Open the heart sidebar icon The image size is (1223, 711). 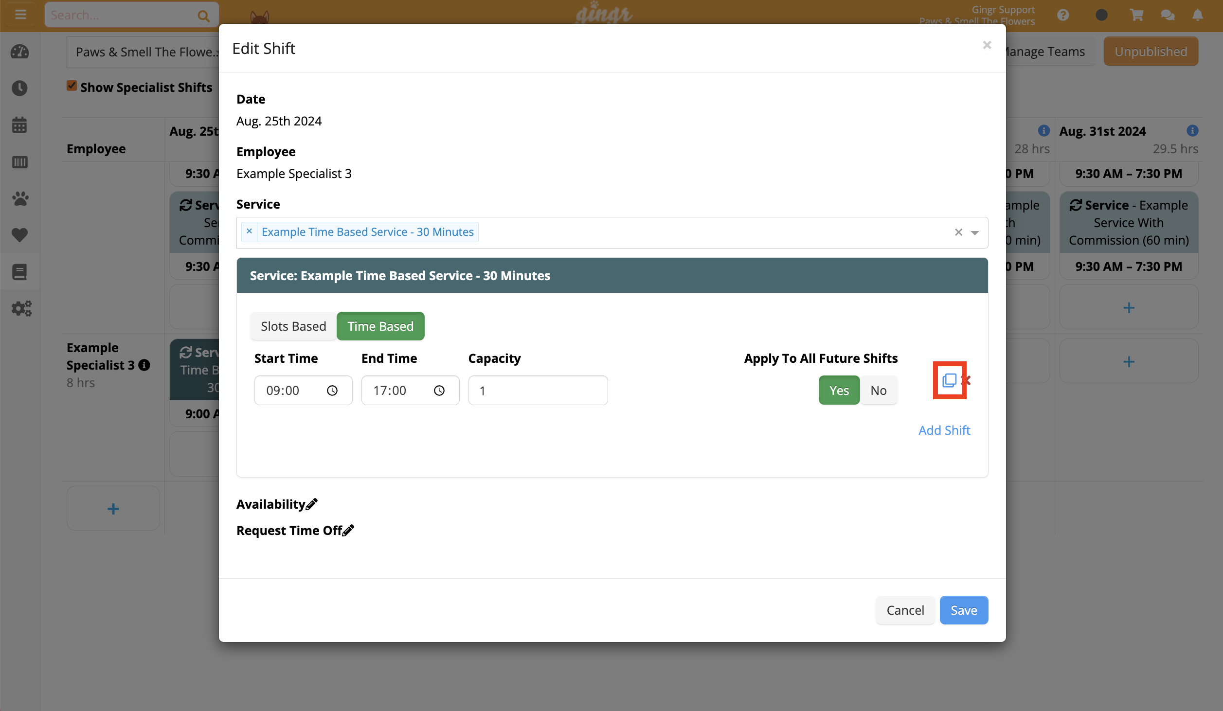click(19, 235)
